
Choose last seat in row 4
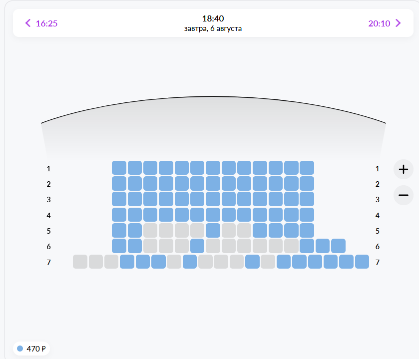coord(307,215)
